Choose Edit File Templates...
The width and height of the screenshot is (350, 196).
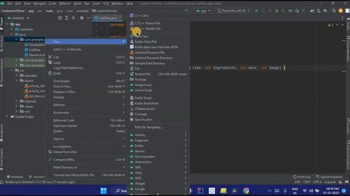158,127
